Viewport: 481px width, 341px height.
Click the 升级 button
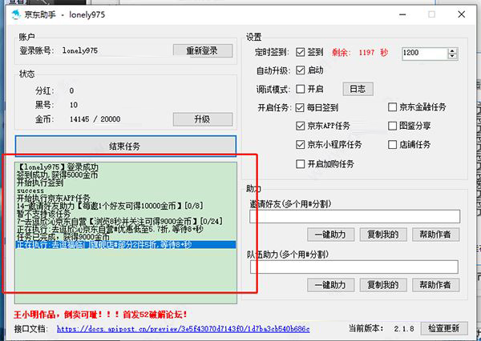(x=203, y=119)
